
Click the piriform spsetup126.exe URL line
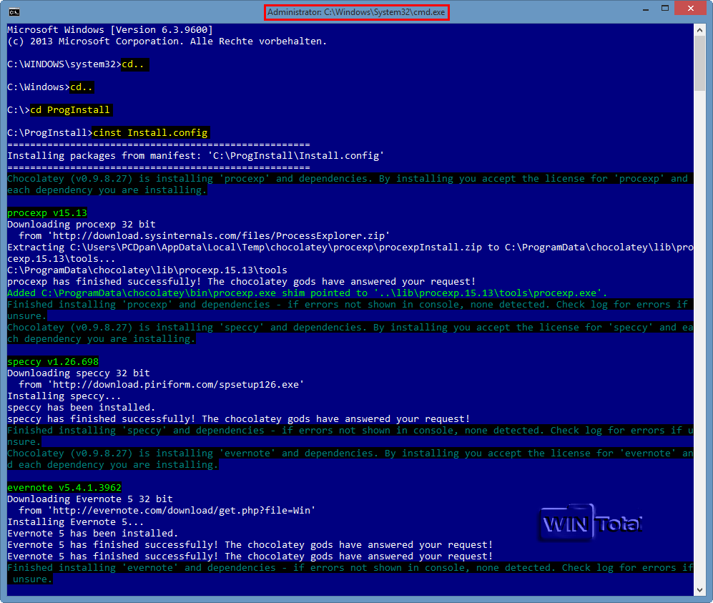[x=162, y=385]
